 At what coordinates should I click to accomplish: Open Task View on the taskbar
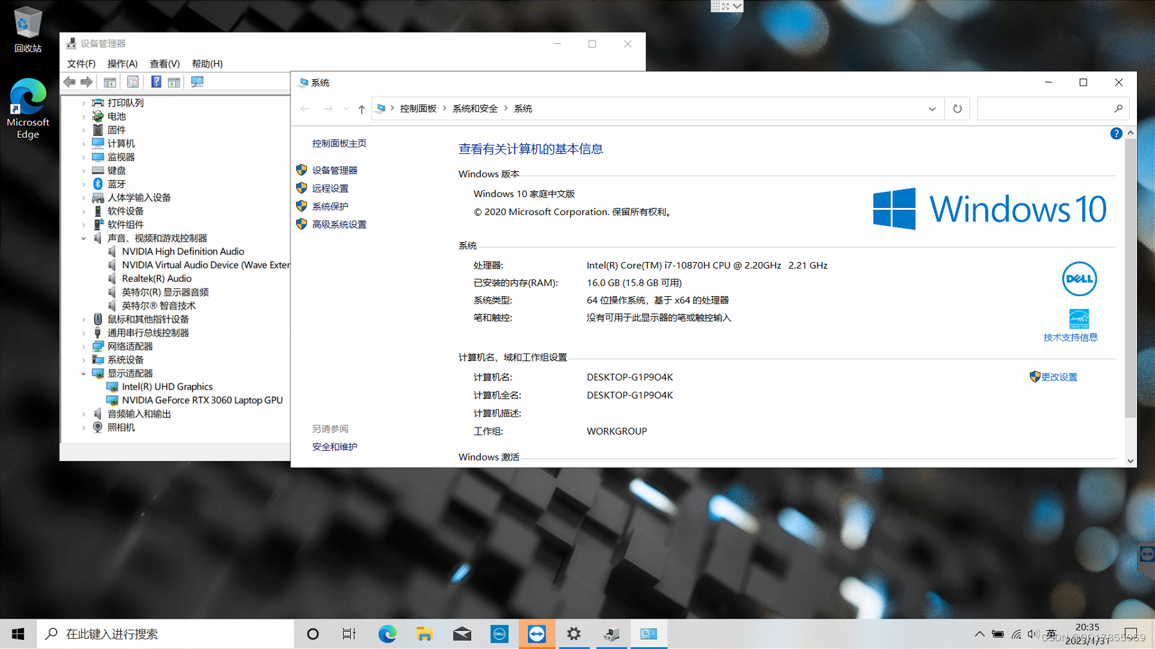pos(349,634)
